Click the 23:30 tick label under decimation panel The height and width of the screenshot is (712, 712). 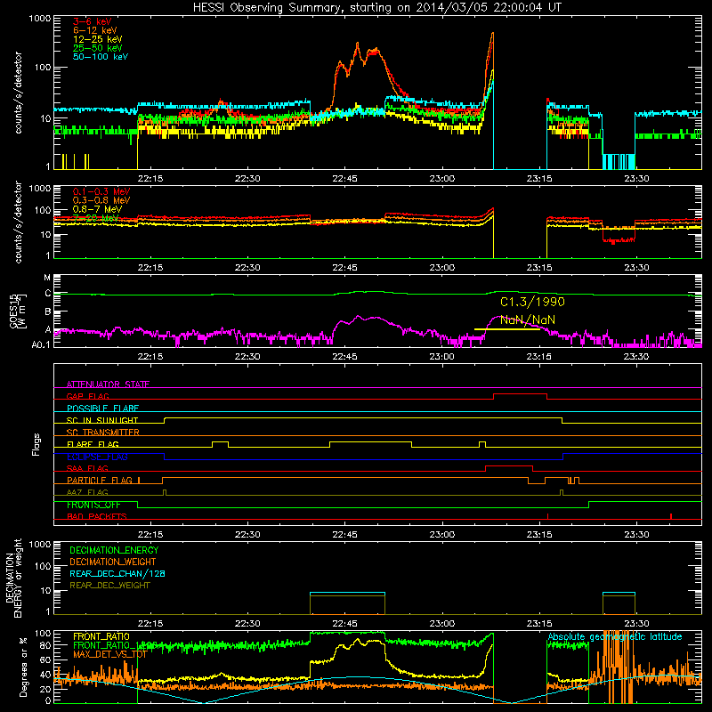tap(636, 624)
